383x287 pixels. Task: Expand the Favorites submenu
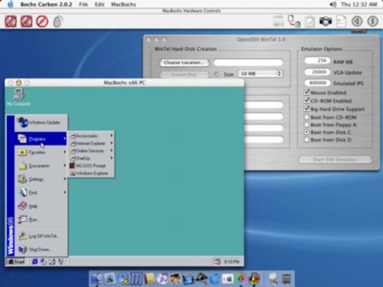tap(41, 152)
